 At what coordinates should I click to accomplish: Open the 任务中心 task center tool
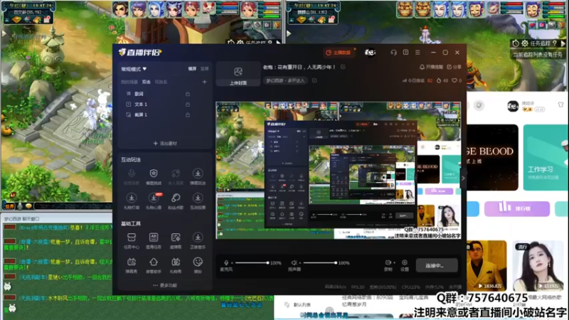(x=132, y=238)
